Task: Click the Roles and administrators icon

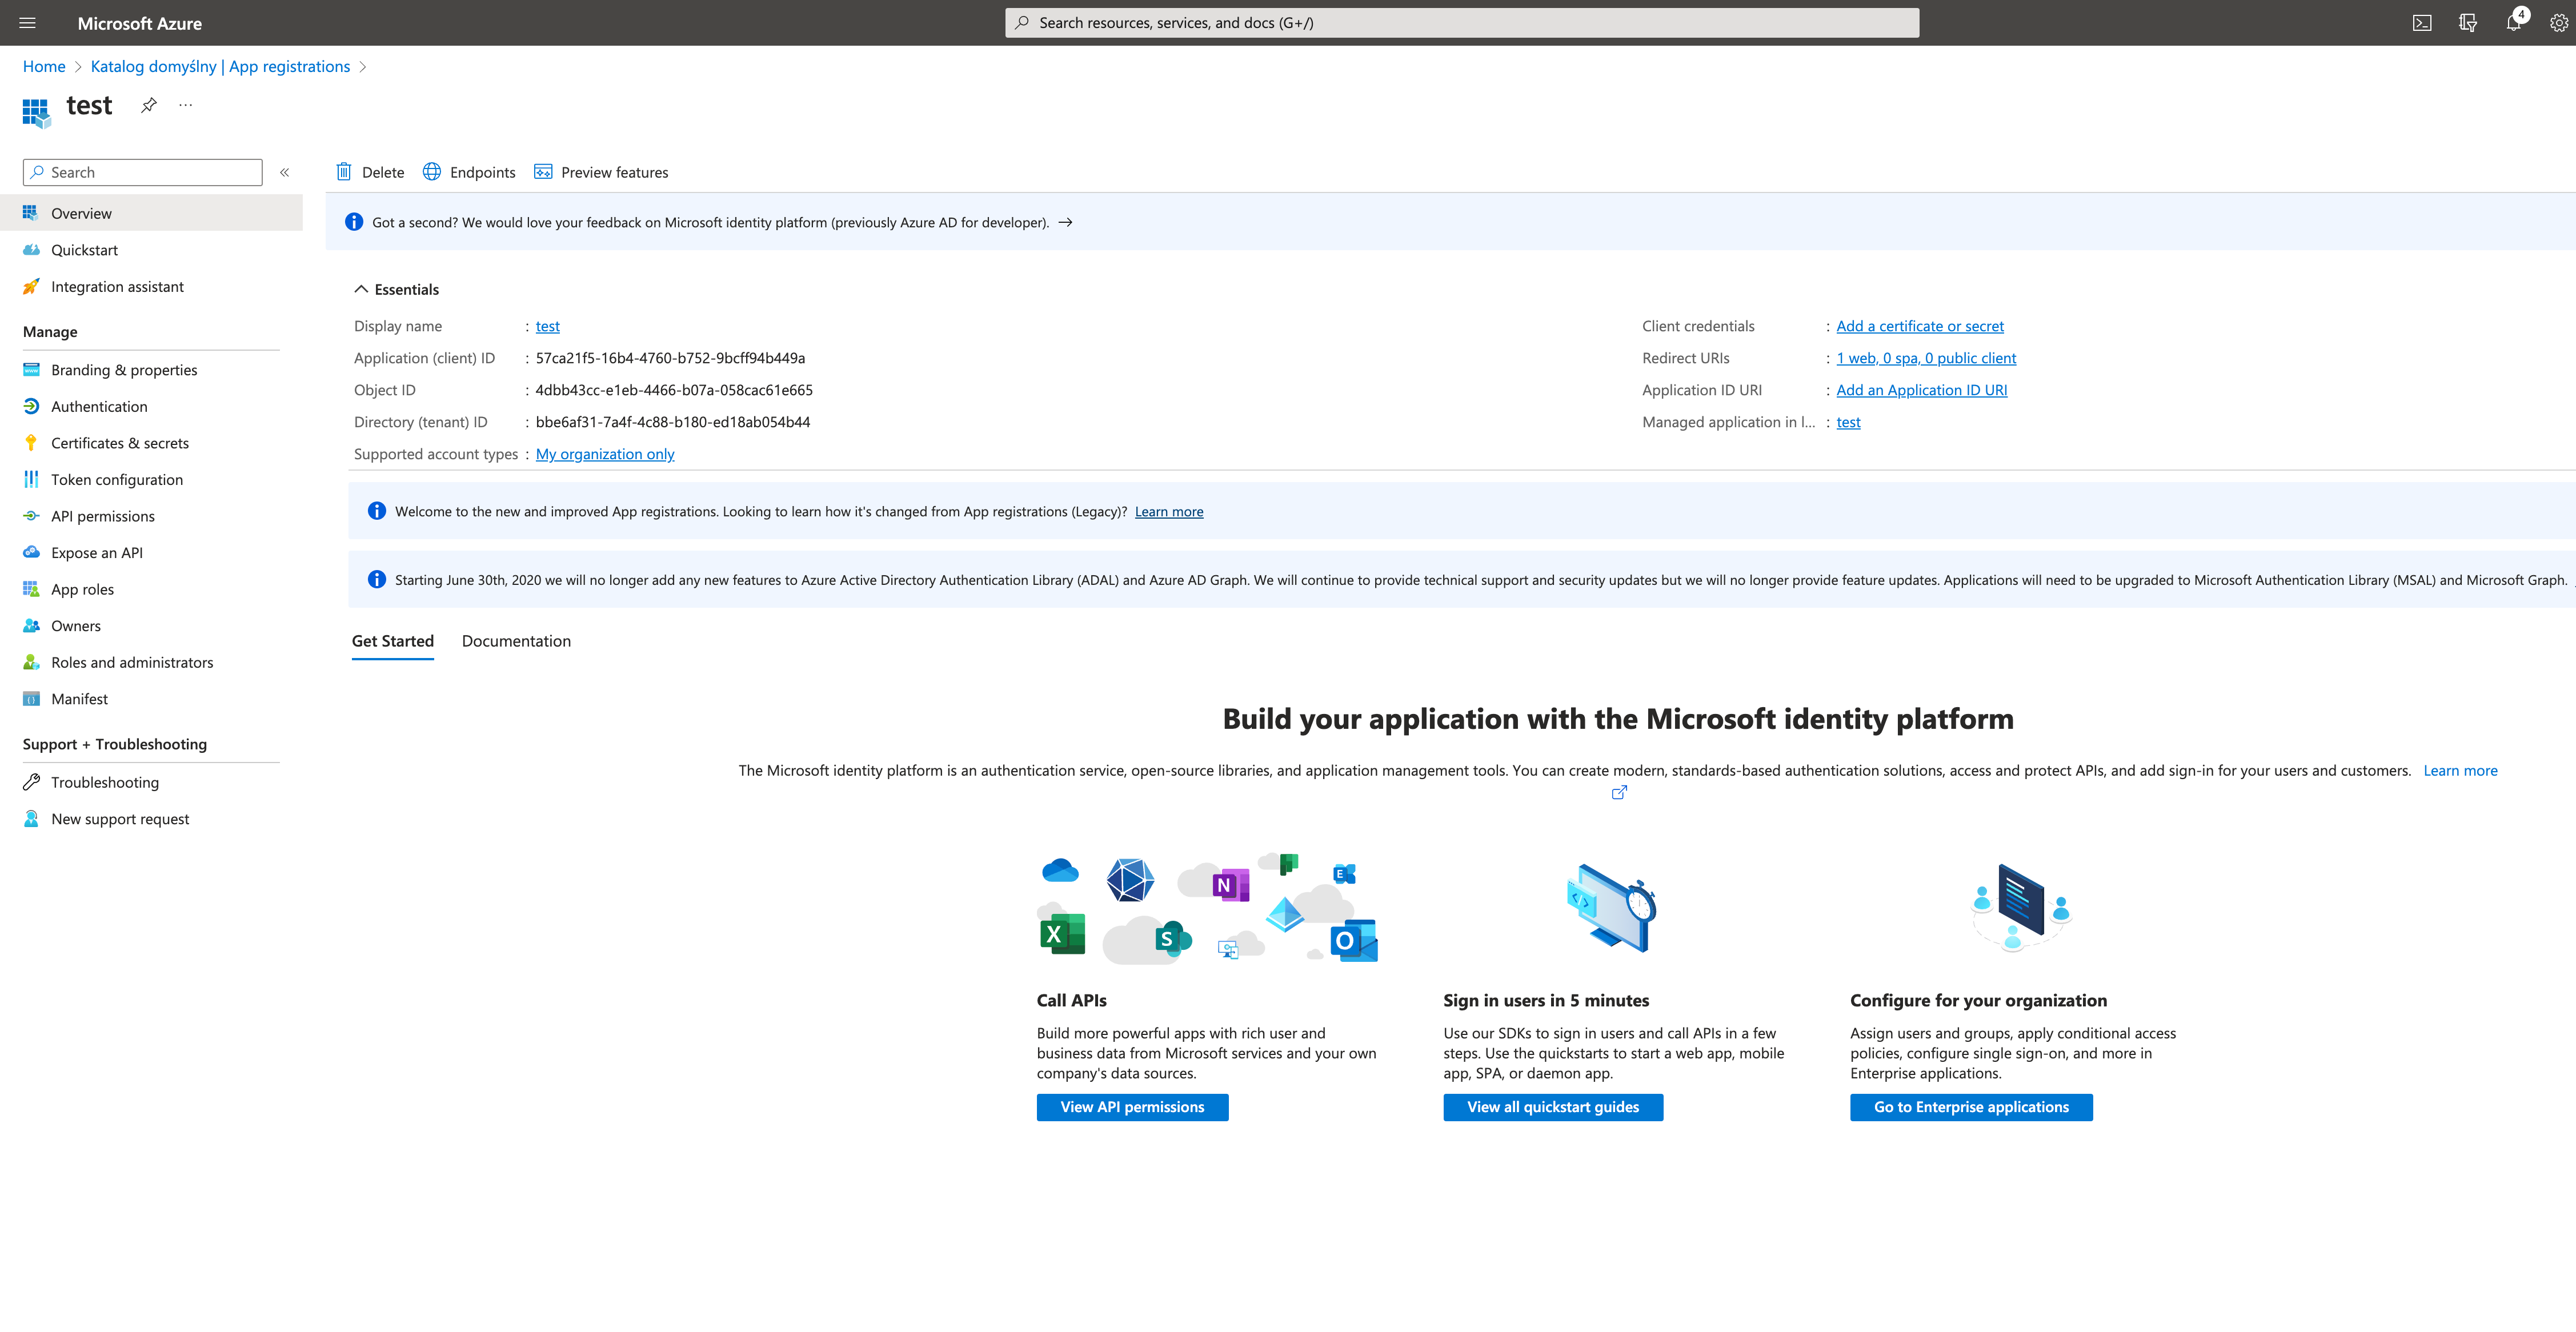Action: (32, 662)
